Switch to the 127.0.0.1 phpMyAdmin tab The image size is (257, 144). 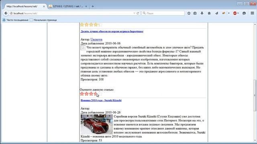click(68, 6)
